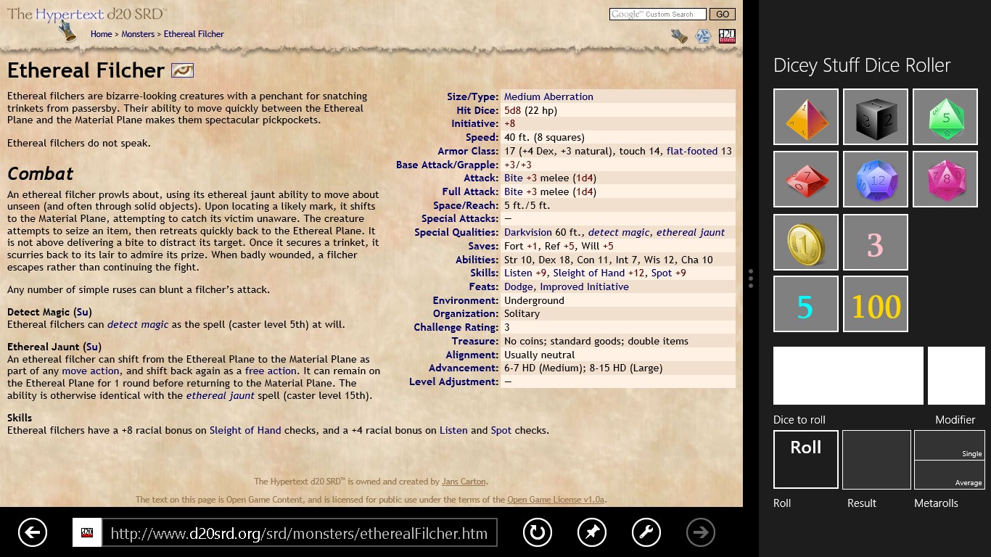
Task: Pick the green eight-sided die
Action: tap(945, 117)
